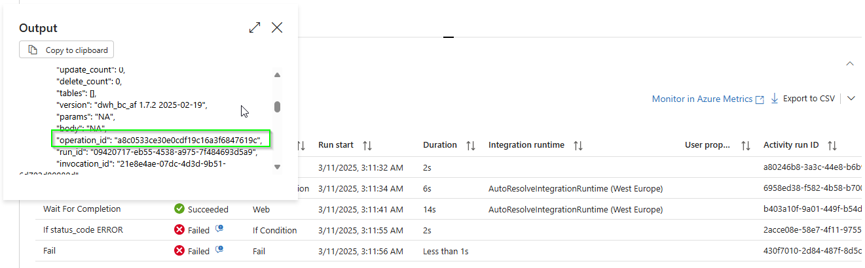Select the If status_code ERROR activity

[83, 230]
